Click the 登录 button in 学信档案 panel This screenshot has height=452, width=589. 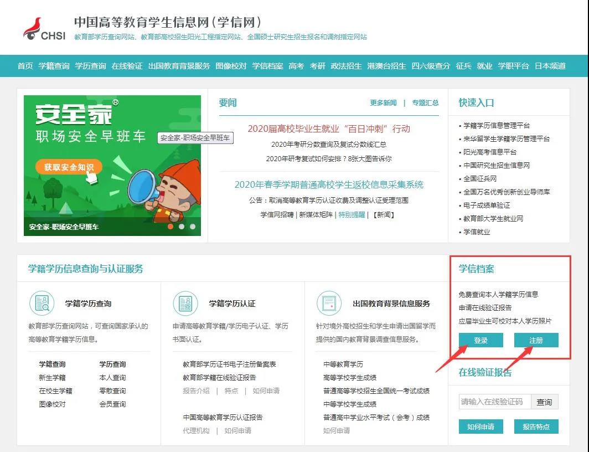click(x=480, y=341)
